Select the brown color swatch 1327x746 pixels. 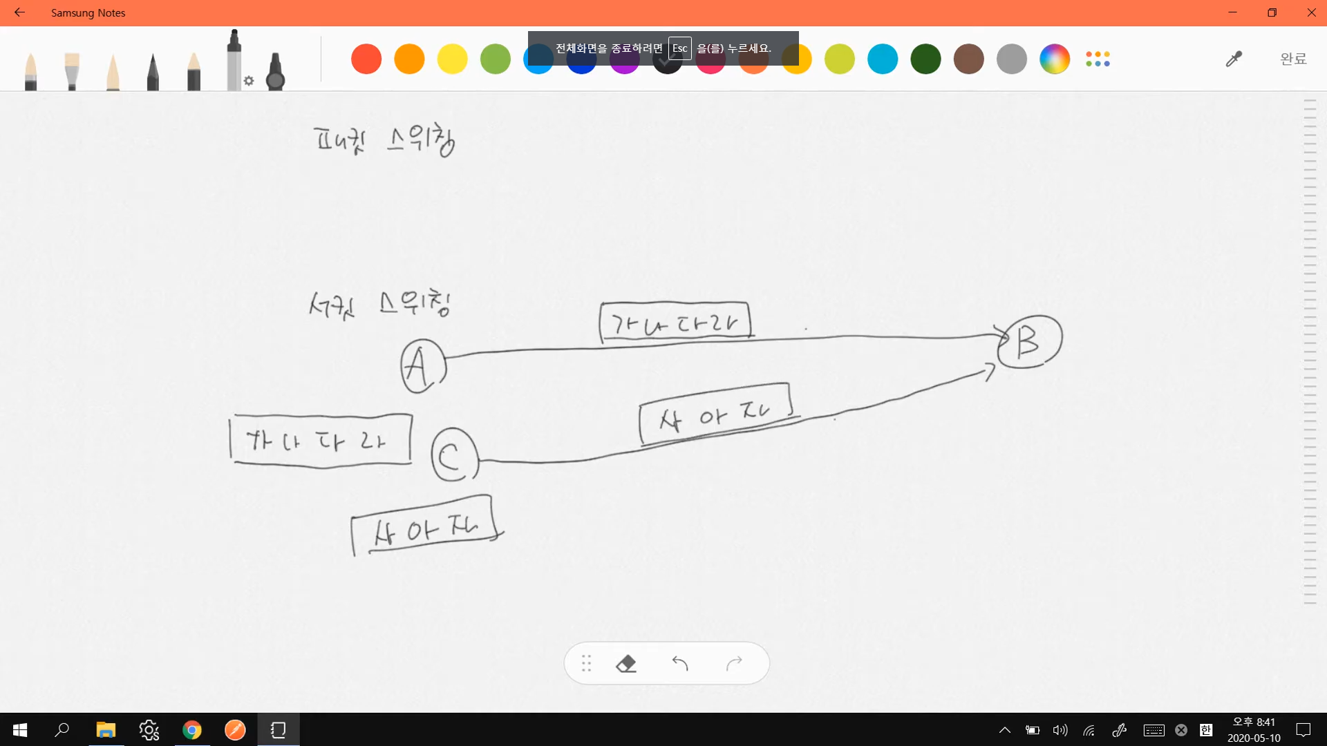tap(968, 59)
